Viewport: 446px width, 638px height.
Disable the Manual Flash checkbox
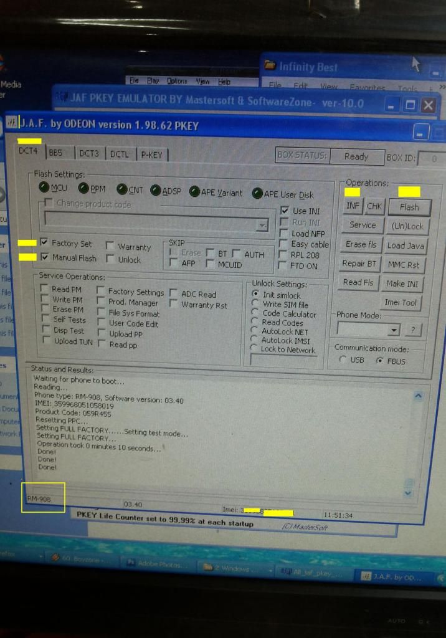coord(44,257)
